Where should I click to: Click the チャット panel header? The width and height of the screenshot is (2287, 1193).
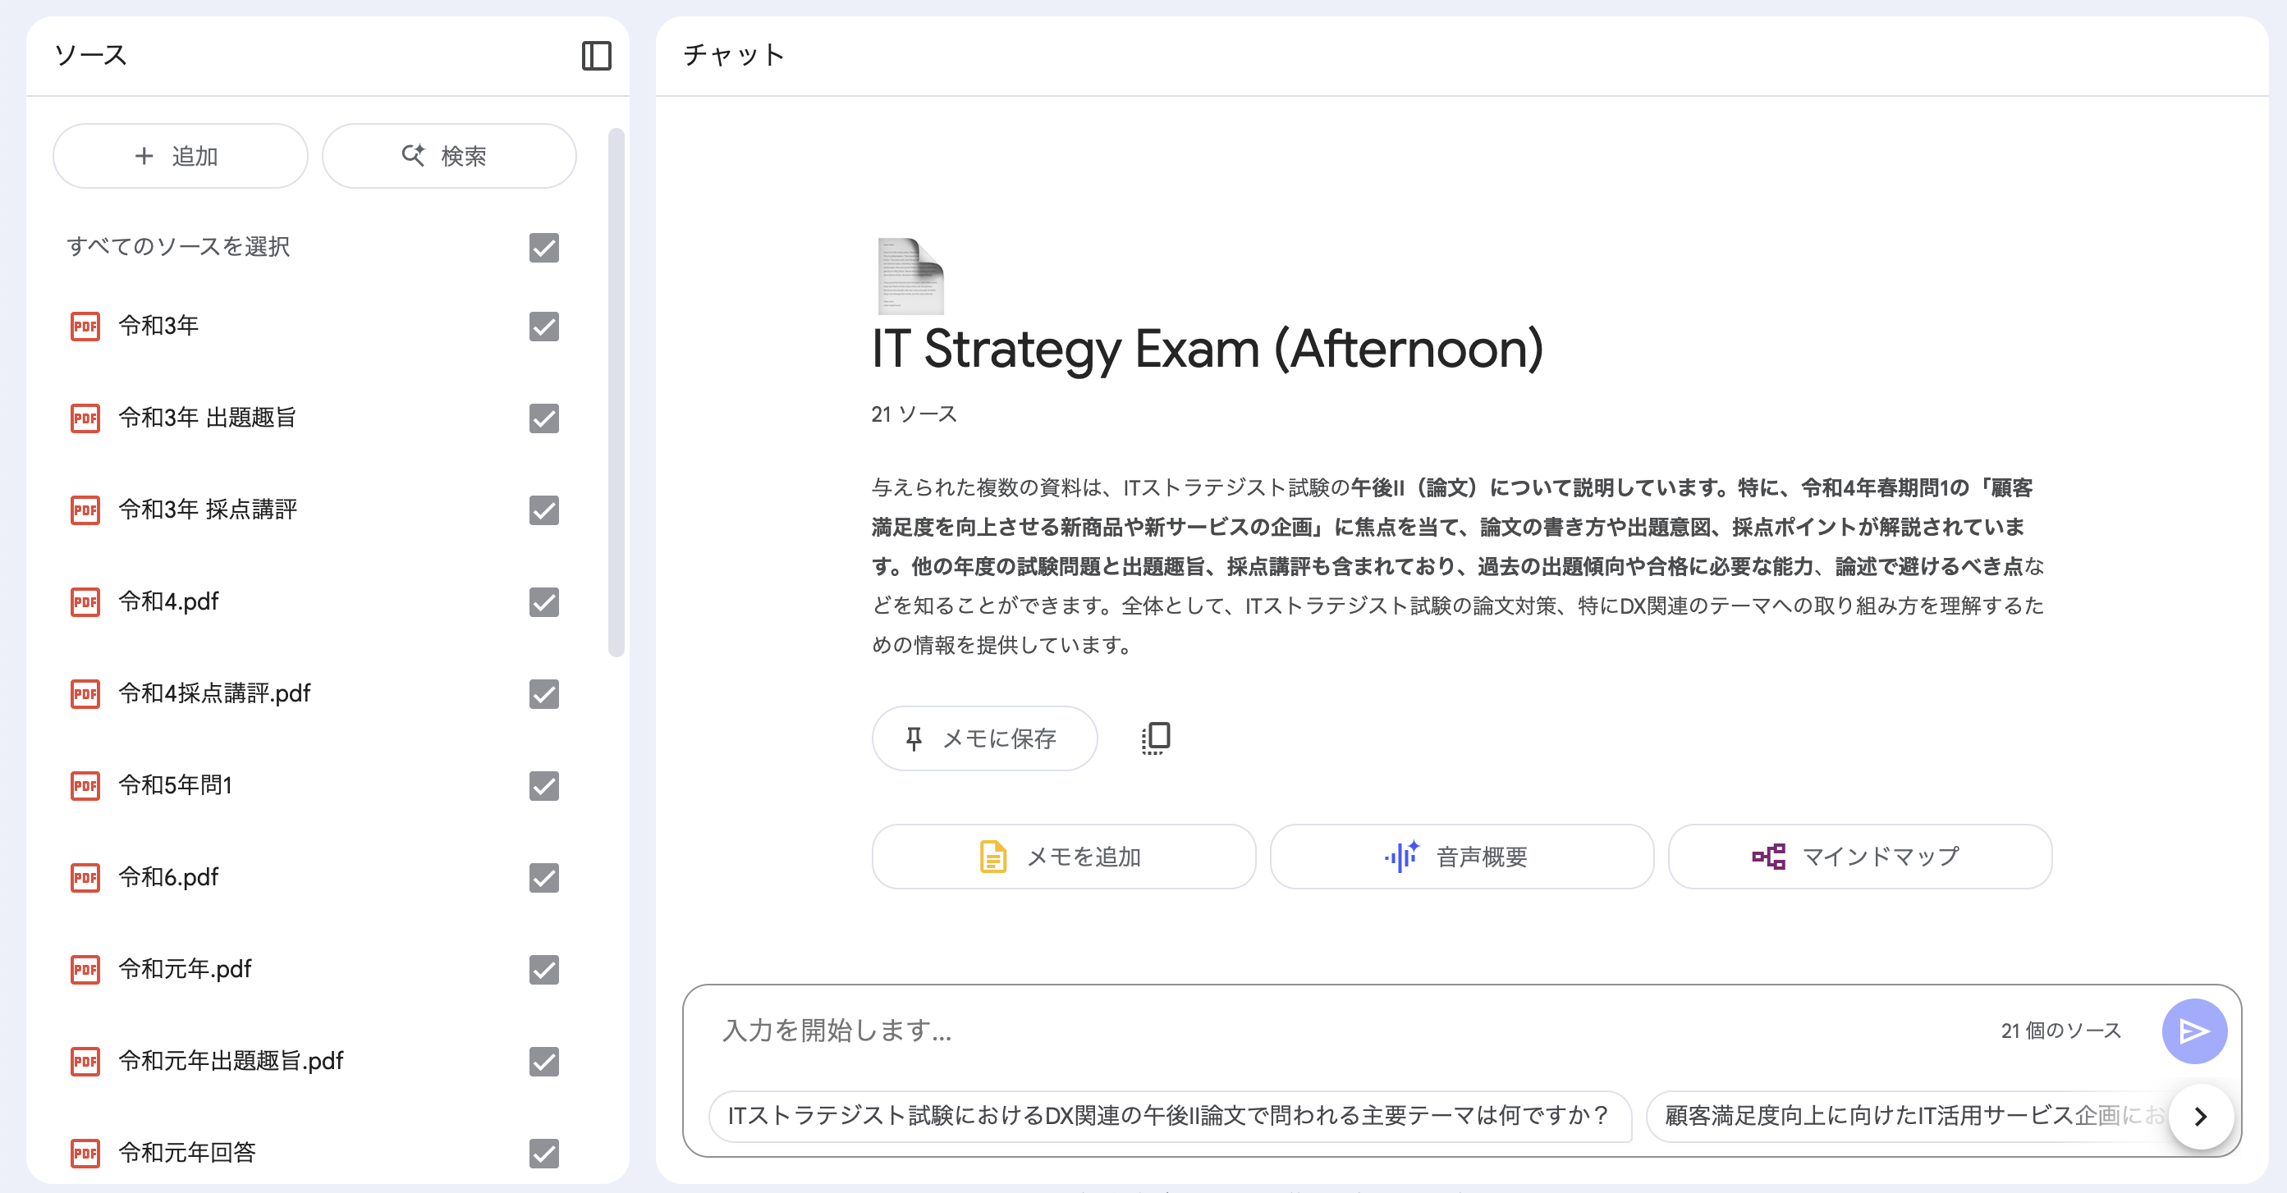click(733, 55)
